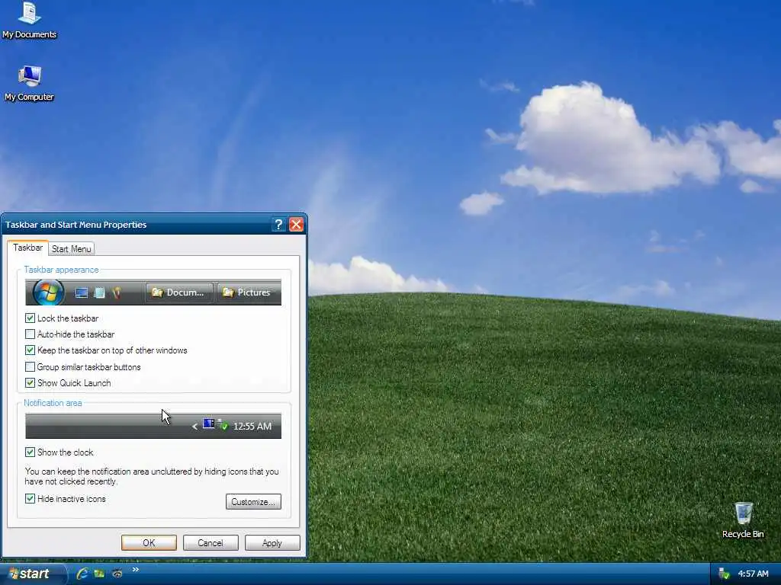Click the Cancel button

pyautogui.click(x=211, y=542)
